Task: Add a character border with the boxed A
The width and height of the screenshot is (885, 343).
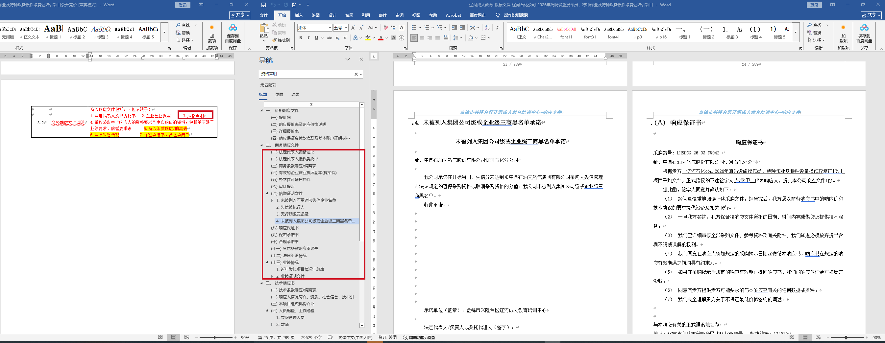Action: click(x=402, y=28)
